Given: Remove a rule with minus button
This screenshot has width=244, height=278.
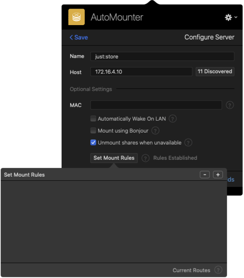Looking at the screenshot, I should (205, 175).
